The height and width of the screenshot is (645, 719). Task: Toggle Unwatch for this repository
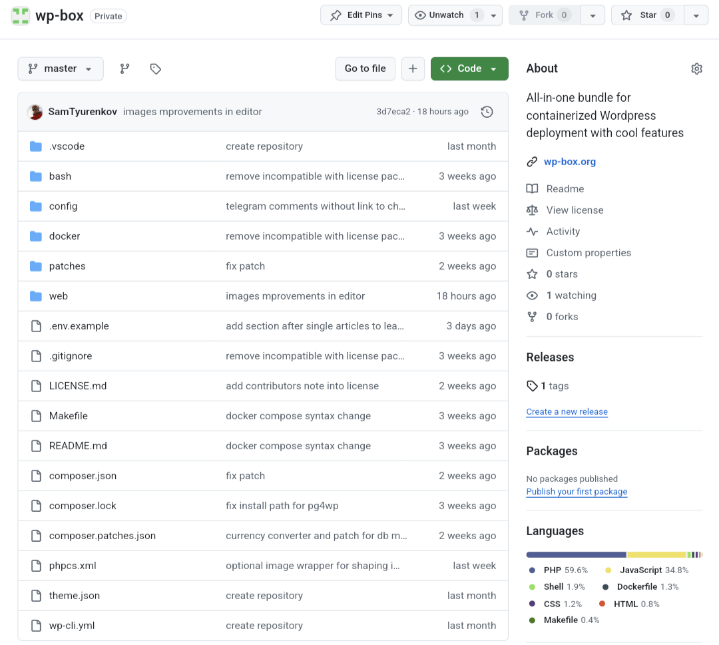[x=445, y=15]
